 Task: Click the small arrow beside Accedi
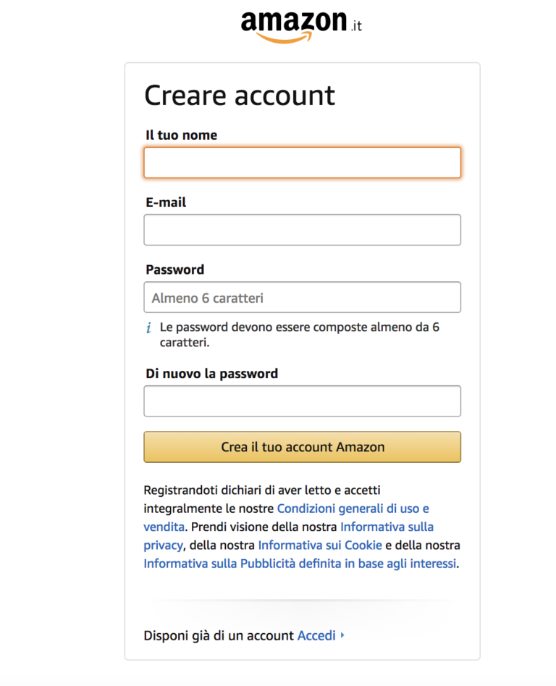pos(342,635)
